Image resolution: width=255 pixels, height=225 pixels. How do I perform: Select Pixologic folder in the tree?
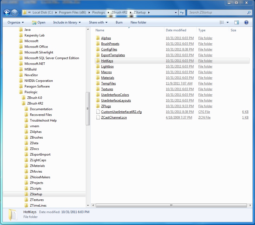(31, 92)
